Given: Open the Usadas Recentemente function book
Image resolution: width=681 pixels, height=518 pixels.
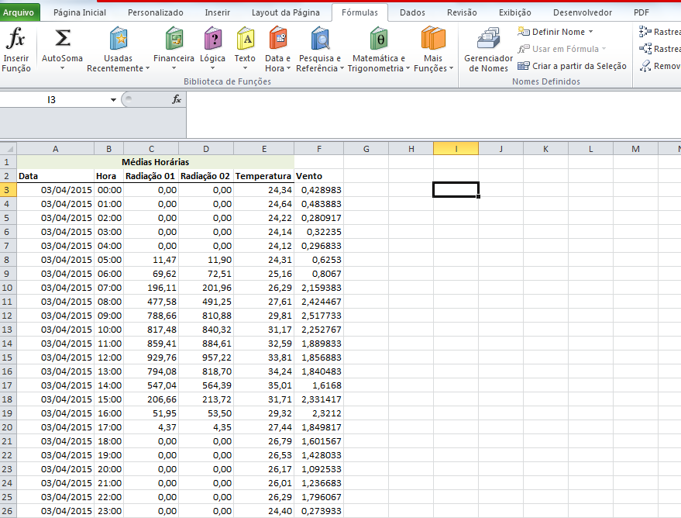Looking at the screenshot, I should point(118,39).
